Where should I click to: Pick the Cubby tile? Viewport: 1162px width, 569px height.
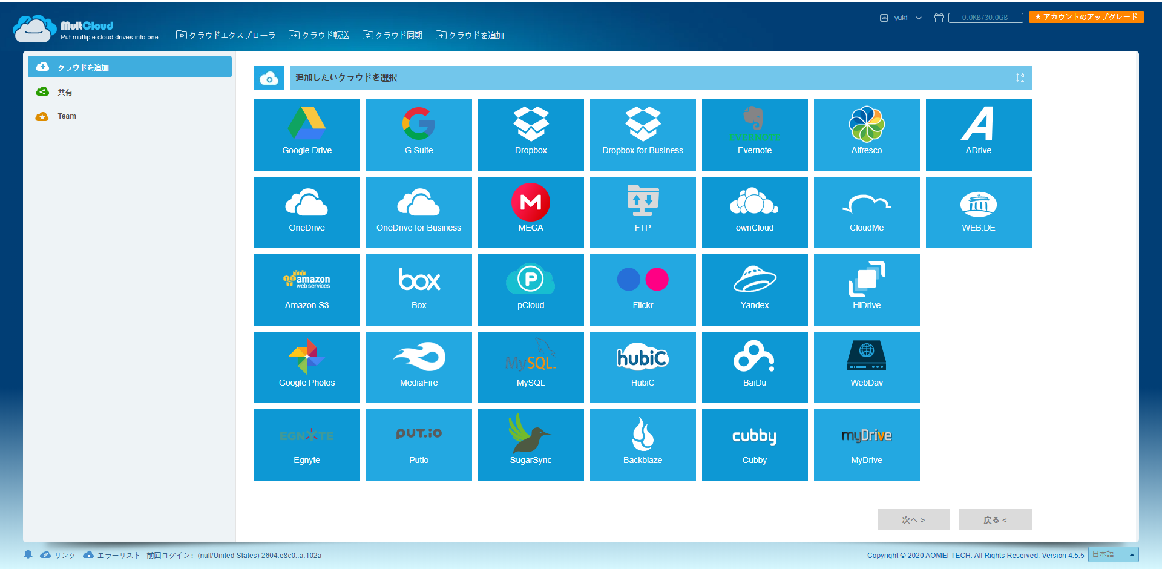point(755,445)
